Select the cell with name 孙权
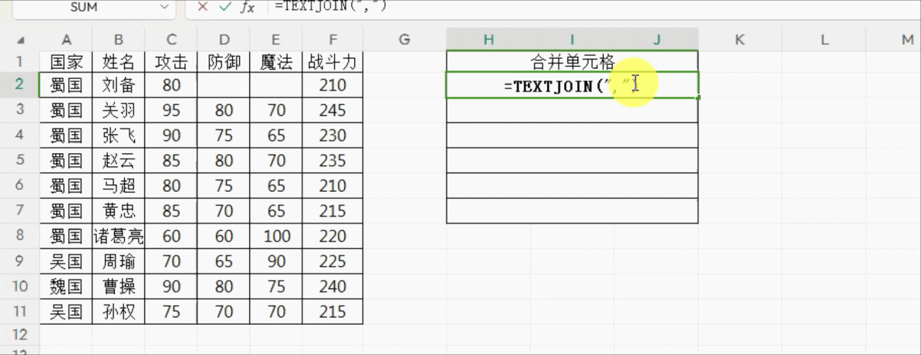Image resolution: width=921 pixels, height=355 pixels. (x=119, y=312)
